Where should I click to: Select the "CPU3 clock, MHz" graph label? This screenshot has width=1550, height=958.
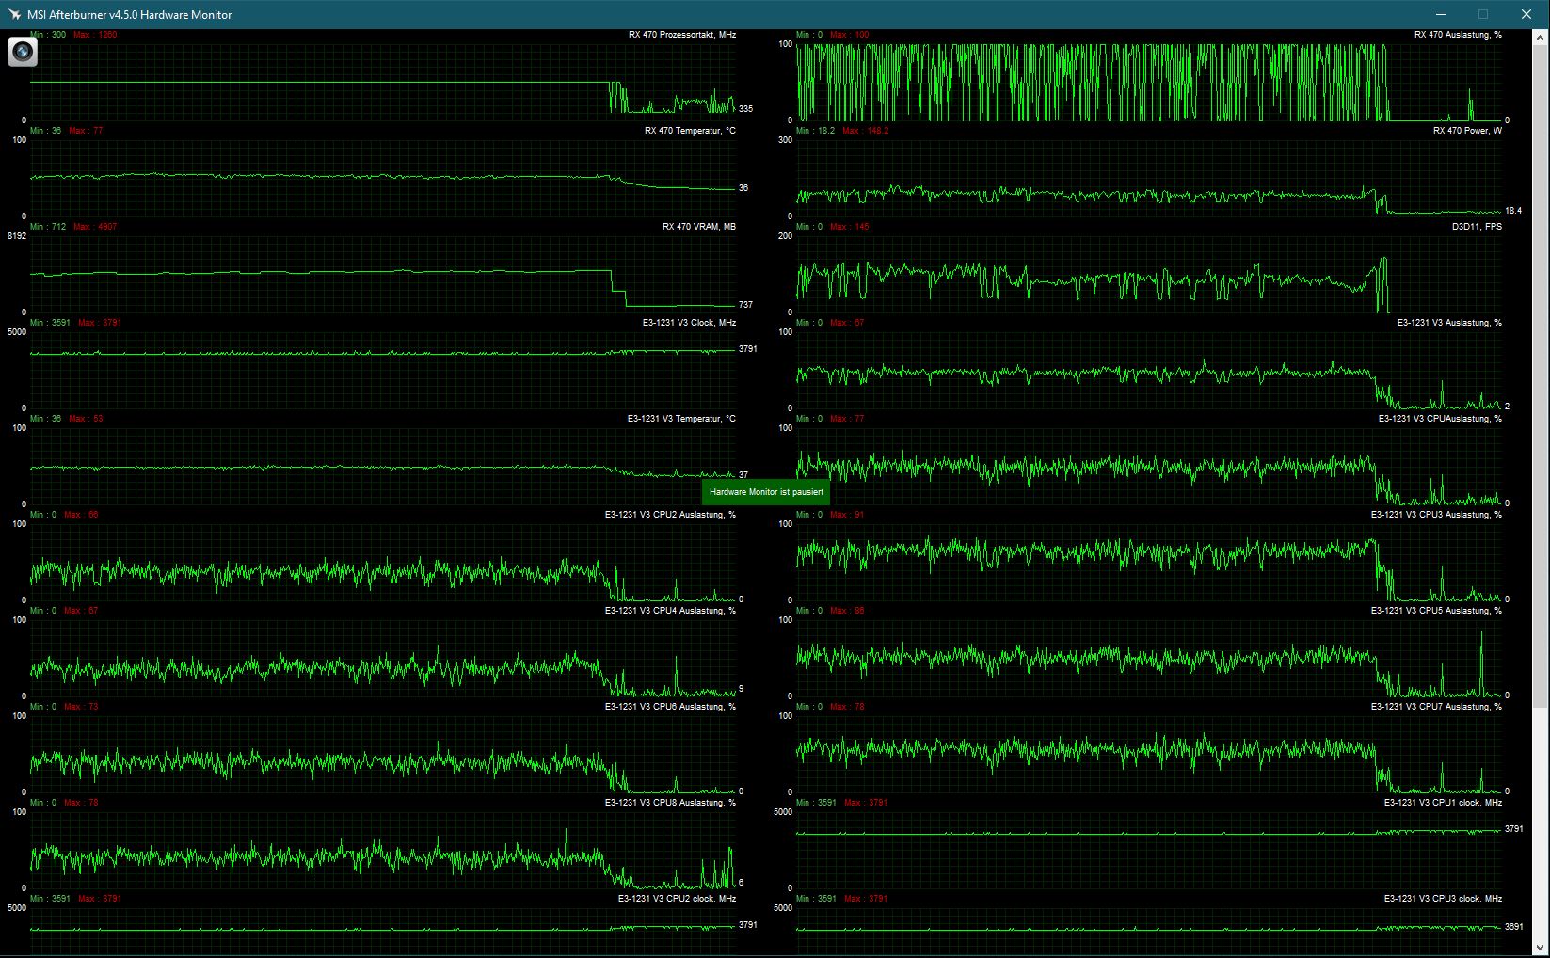point(1443,899)
